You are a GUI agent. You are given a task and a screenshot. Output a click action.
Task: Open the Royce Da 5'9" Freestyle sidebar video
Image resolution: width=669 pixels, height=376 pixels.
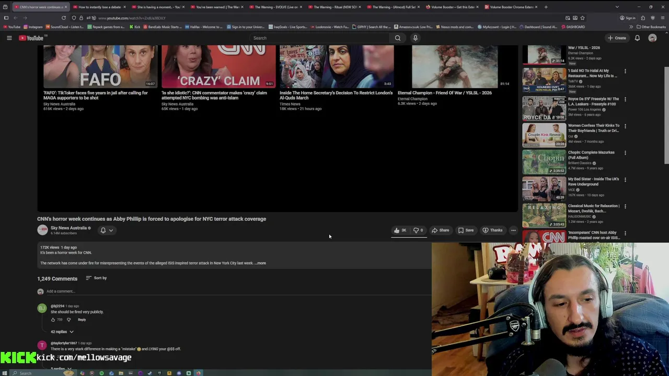pyautogui.click(x=544, y=108)
